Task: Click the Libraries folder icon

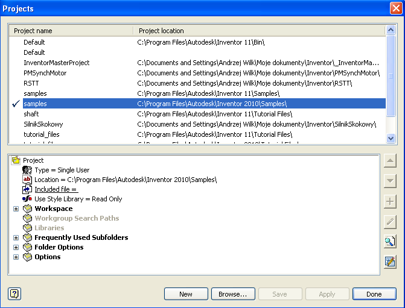Action: [x=27, y=228]
